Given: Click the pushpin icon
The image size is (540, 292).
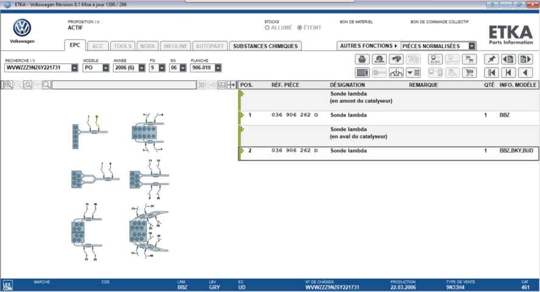Looking at the screenshot, I should coord(491,59).
